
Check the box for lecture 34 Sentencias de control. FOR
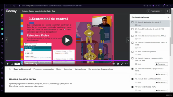132,29
